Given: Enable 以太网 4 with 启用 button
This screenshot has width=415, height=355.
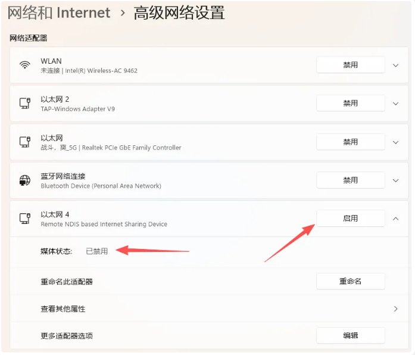Looking at the screenshot, I should point(351,219).
